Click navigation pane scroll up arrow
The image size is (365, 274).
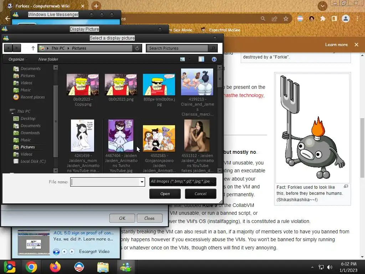[56, 68]
